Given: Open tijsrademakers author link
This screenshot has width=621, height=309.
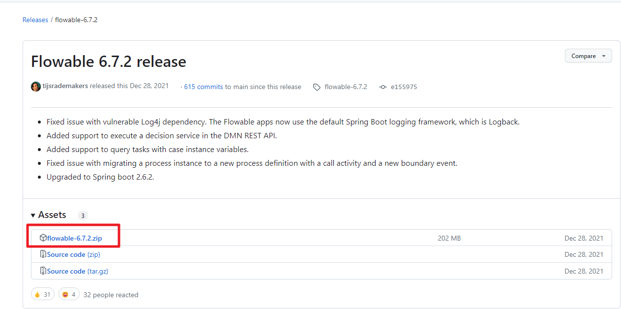Looking at the screenshot, I should click(x=66, y=86).
